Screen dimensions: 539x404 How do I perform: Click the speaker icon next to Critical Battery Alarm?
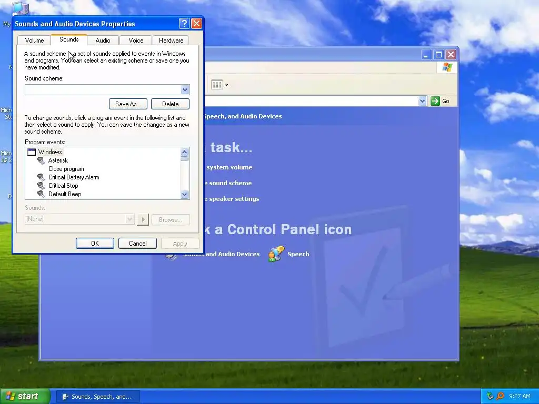[x=41, y=177]
